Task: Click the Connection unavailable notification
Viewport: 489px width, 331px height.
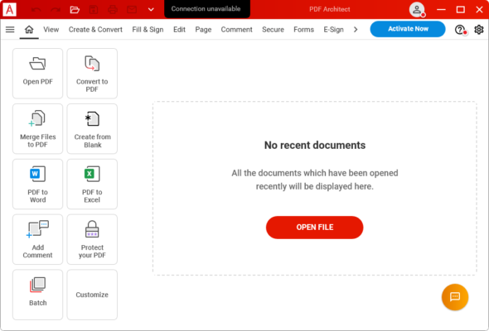Action: tap(207, 9)
